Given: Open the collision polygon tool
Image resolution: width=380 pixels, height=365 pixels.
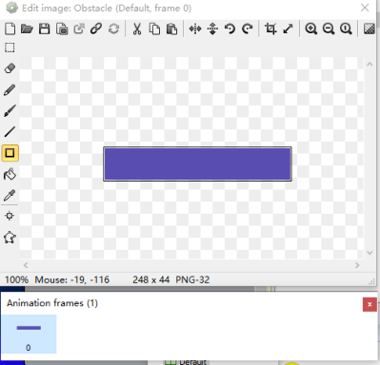Looking at the screenshot, I should click(10, 238).
